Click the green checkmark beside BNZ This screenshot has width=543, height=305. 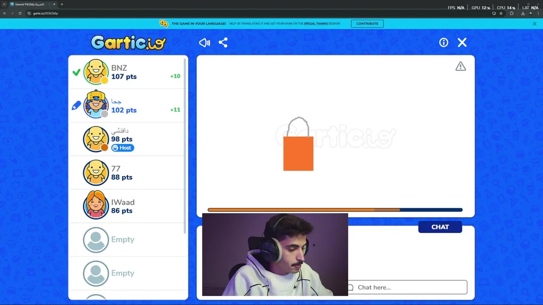pos(76,72)
